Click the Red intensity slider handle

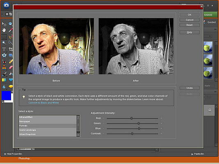coord(131,118)
